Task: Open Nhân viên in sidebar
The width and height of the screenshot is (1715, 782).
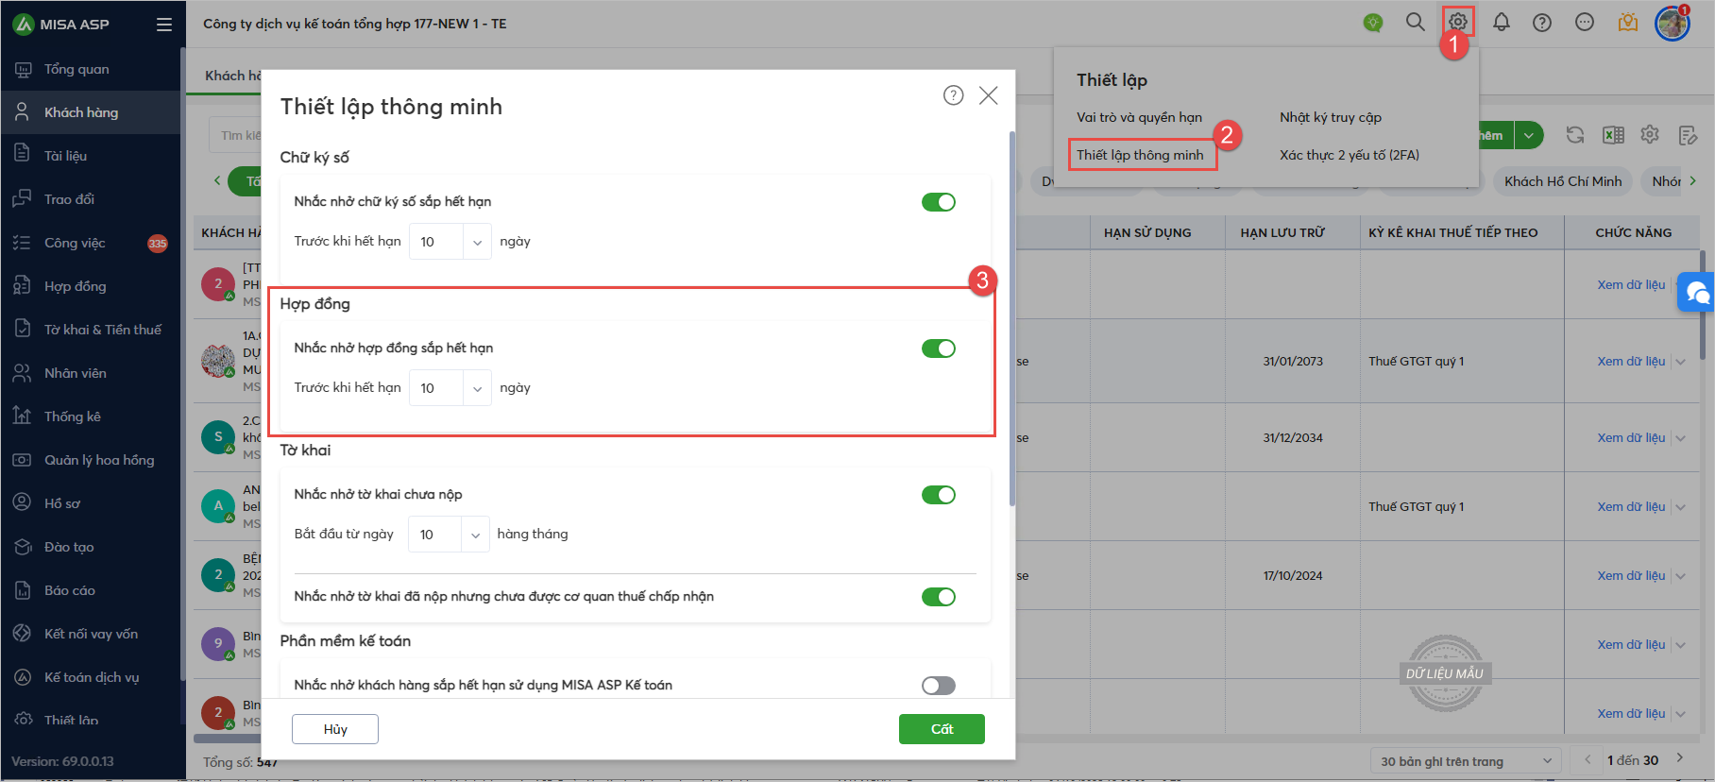Action: [90, 373]
